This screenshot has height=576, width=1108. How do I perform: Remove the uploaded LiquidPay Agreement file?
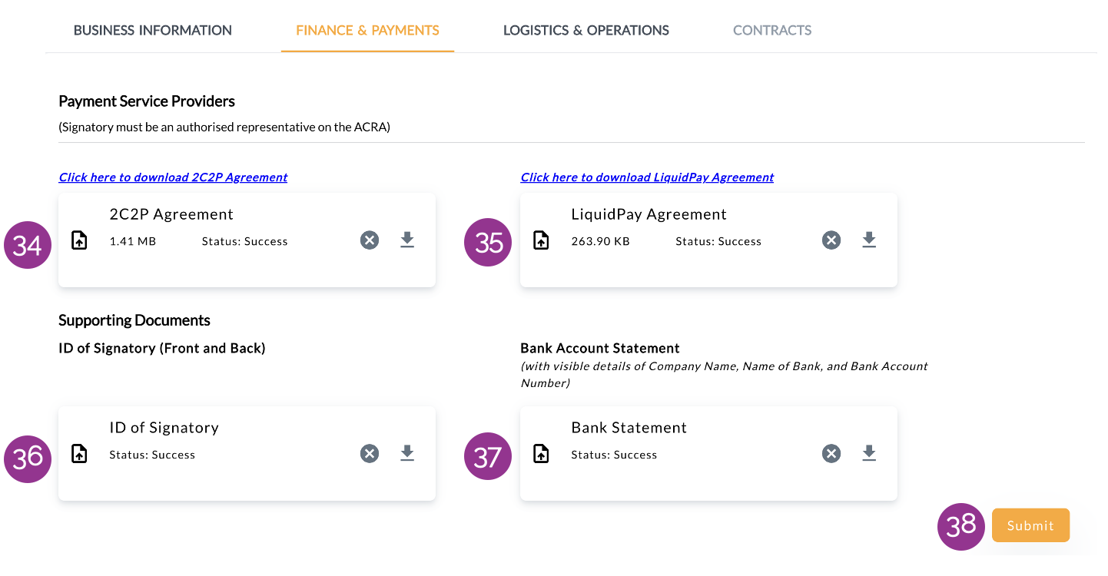pyautogui.click(x=831, y=240)
